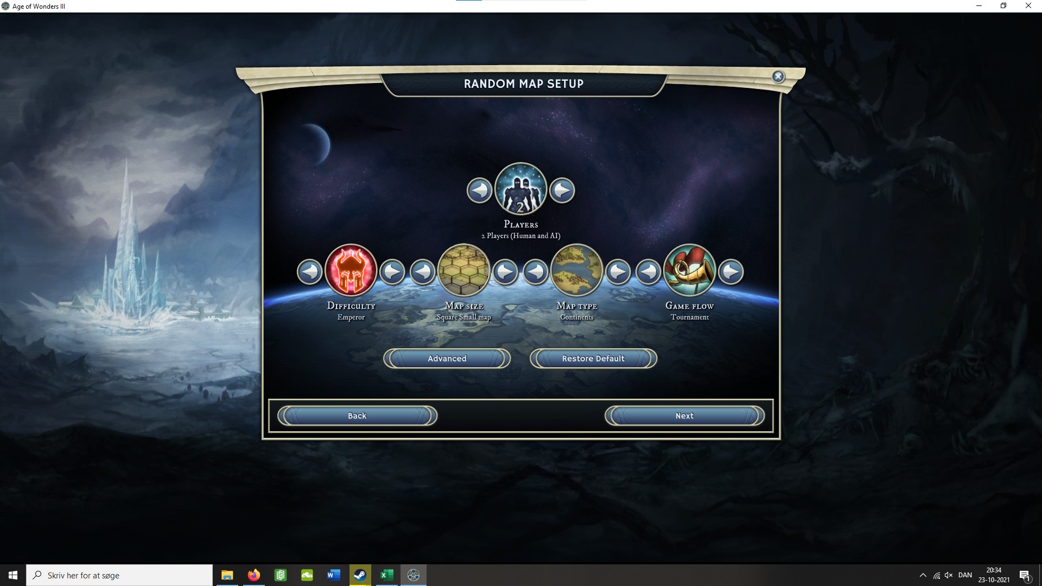Open the green cloud app in taskbar
Screen dimensions: 1042x586
(x=307, y=575)
